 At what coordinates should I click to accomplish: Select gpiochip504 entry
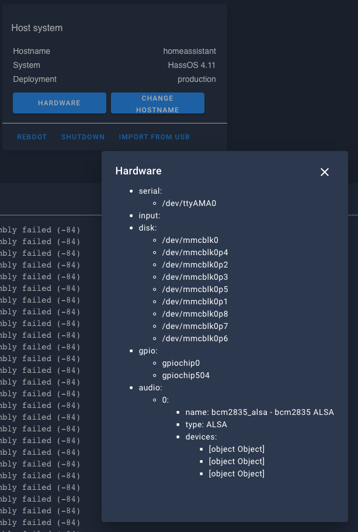click(x=186, y=375)
